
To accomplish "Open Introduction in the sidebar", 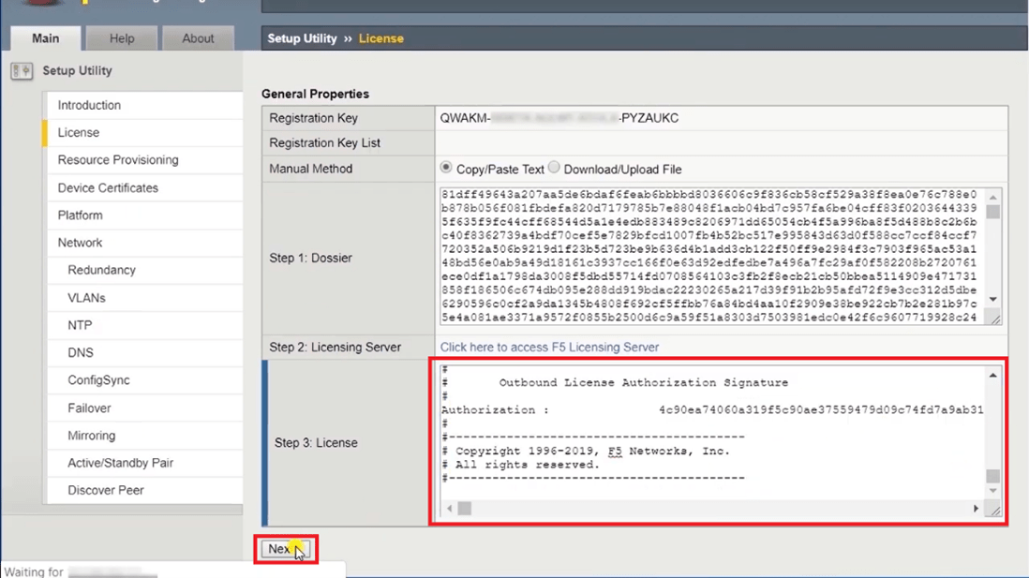I will point(88,105).
